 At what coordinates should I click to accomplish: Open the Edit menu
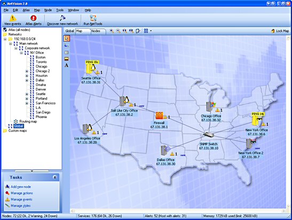(15, 10)
